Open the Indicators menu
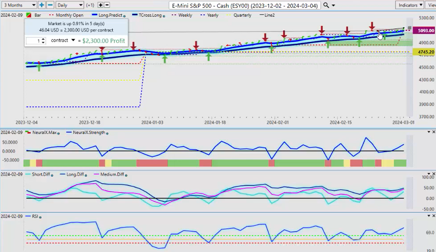The height and width of the screenshot is (252, 436). (410, 5)
